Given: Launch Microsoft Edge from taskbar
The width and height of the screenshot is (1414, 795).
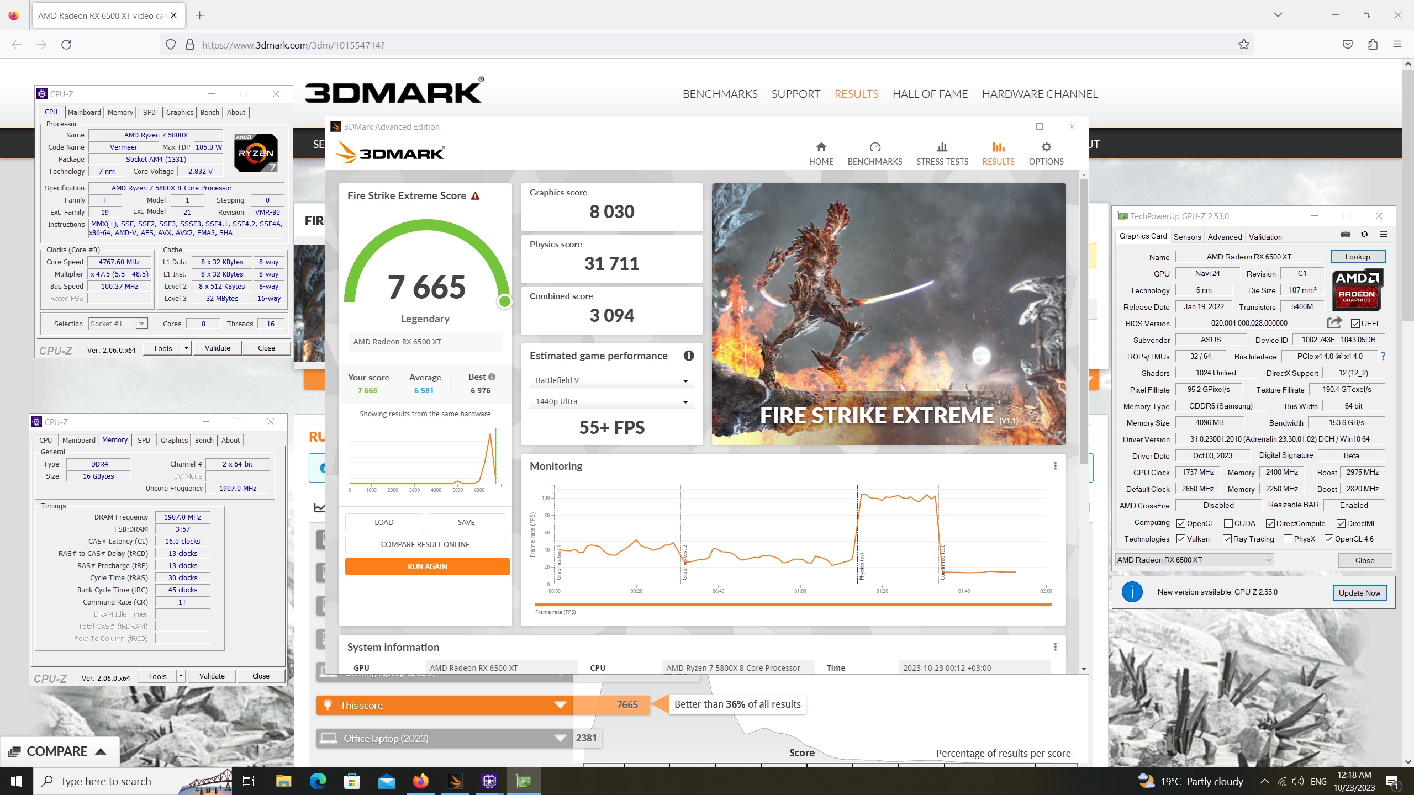Looking at the screenshot, I should [x=318, y=781].
